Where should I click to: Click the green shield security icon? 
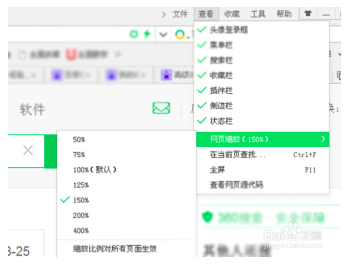[x=208, y=217]
